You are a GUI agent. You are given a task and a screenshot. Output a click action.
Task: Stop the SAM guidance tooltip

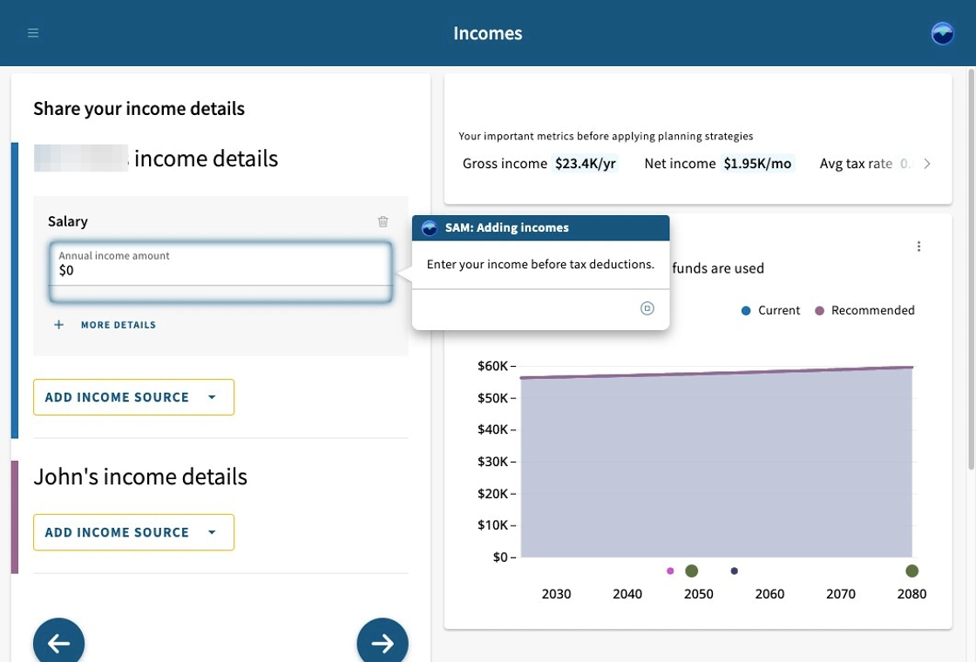pos(647,308)
